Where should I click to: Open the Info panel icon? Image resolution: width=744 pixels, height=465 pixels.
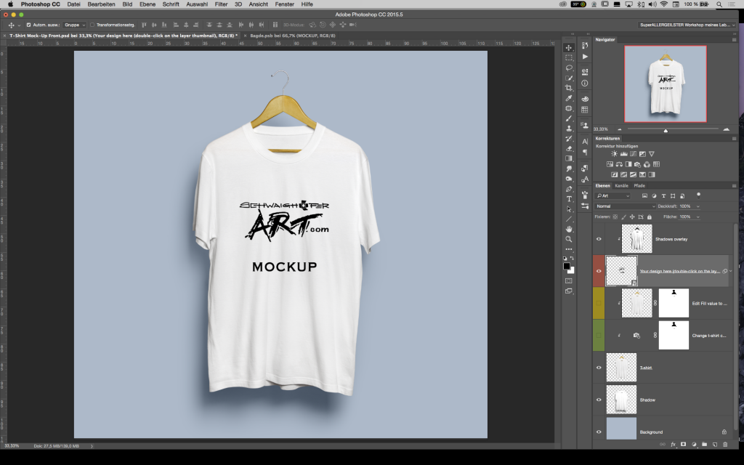pyautogui.click(x=585, y=84)
